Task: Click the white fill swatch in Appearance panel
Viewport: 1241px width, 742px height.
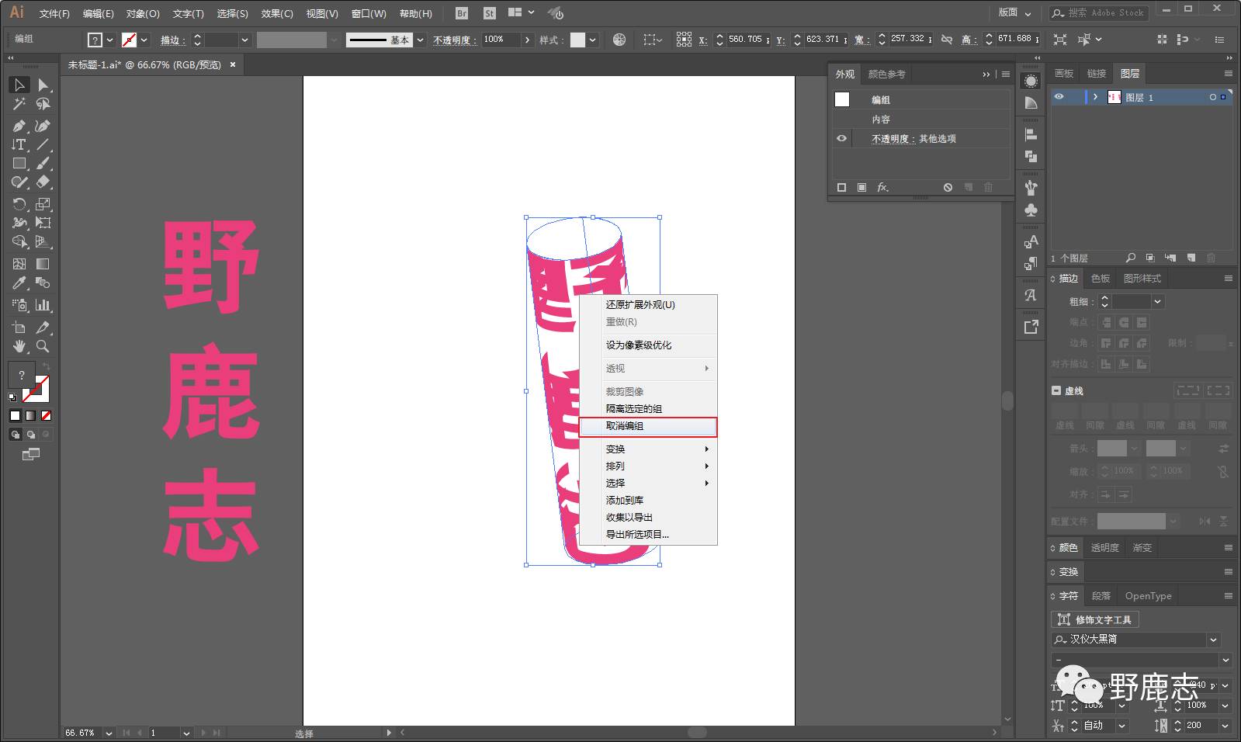Action: coord(842,99)
